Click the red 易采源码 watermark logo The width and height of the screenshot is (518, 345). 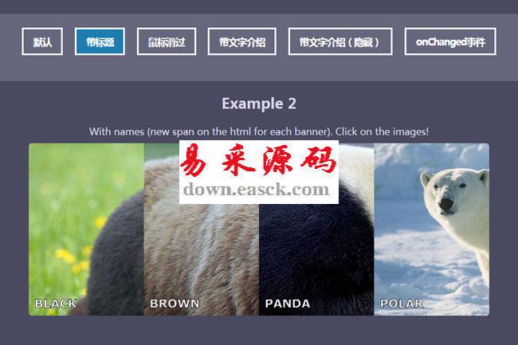(259, 160)
